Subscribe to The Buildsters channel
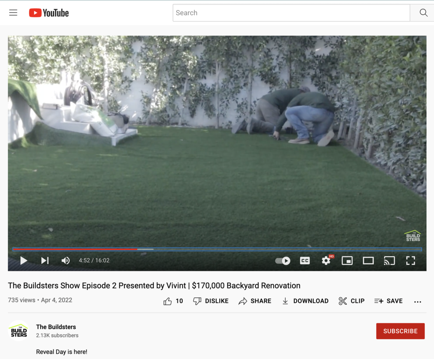Viewport: 434px width, 359px height. (x=400, y=331)
